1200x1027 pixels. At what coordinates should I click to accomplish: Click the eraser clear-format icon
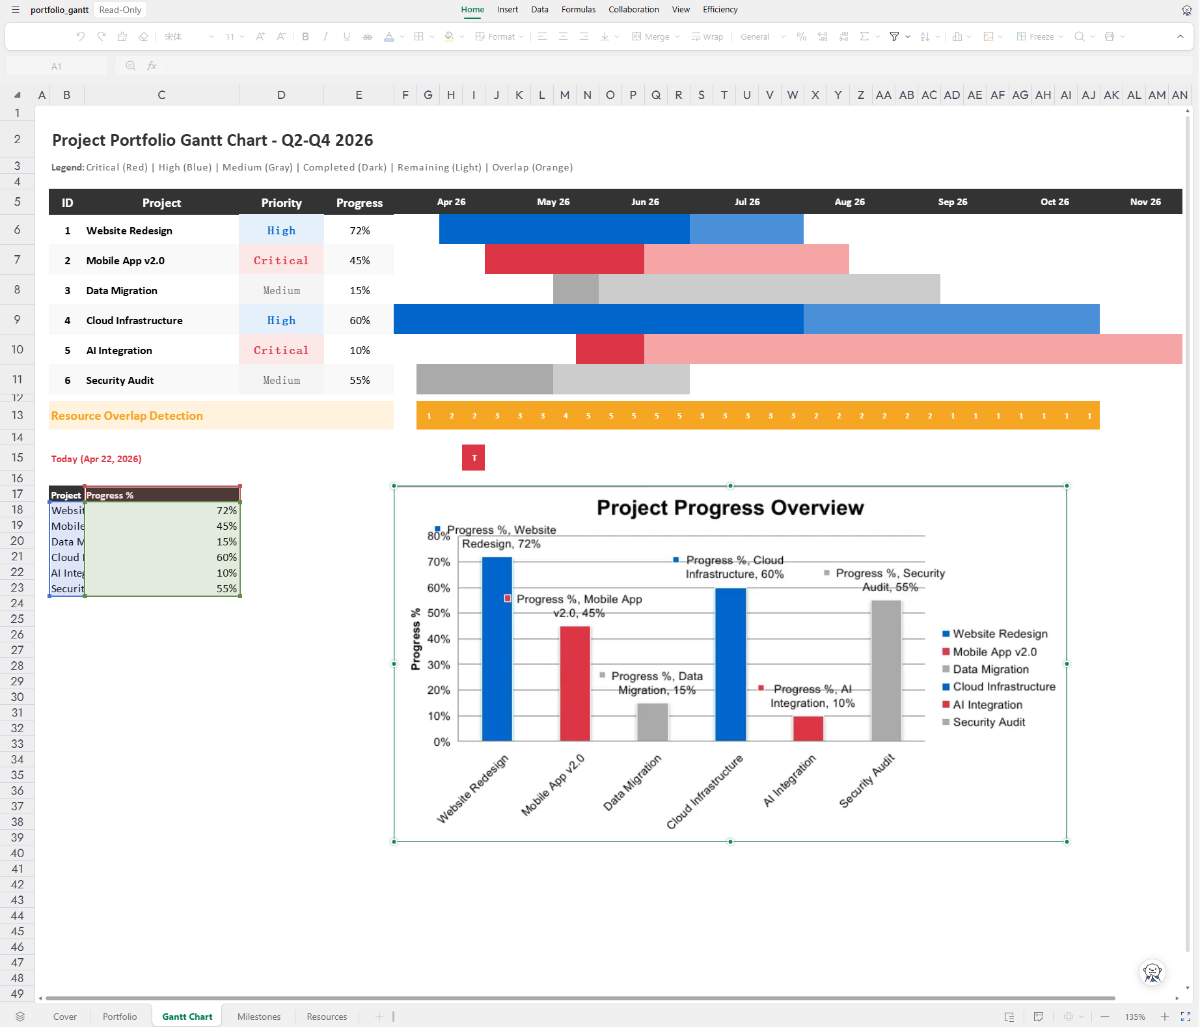[x=143, y=36]
